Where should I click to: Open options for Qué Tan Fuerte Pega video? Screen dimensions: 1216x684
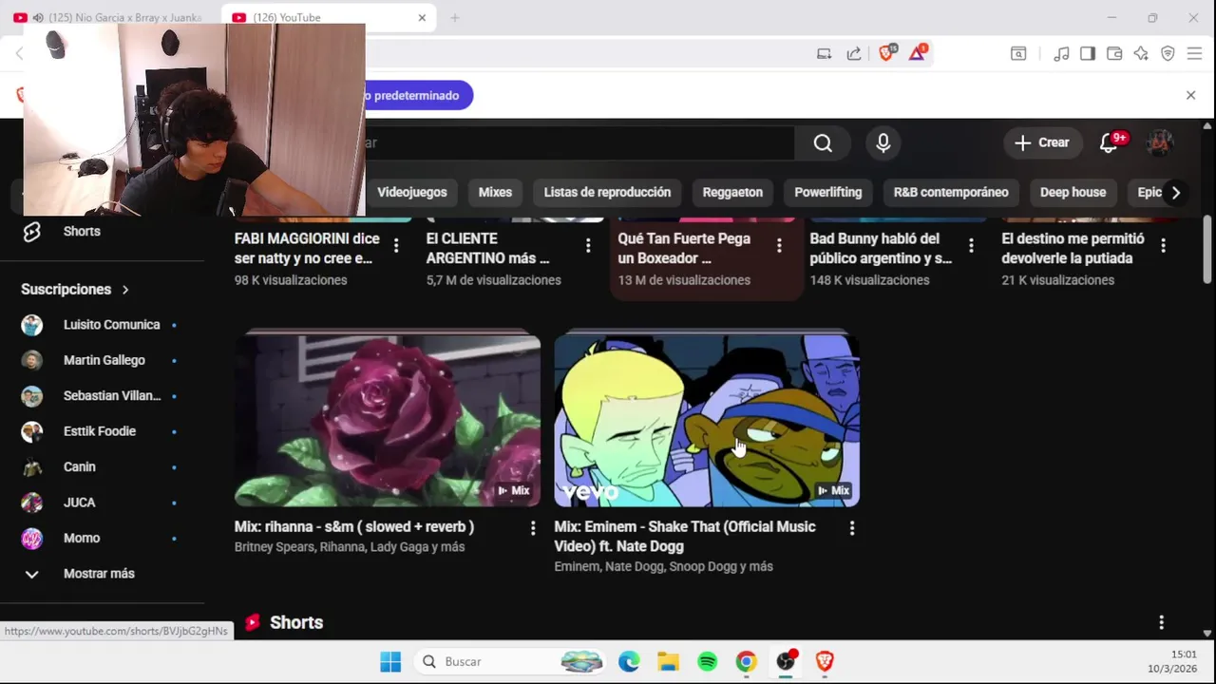779,246
